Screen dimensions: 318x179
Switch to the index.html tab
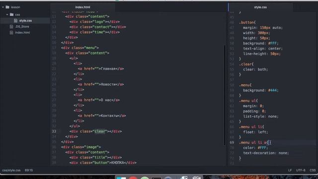[83, 7]
